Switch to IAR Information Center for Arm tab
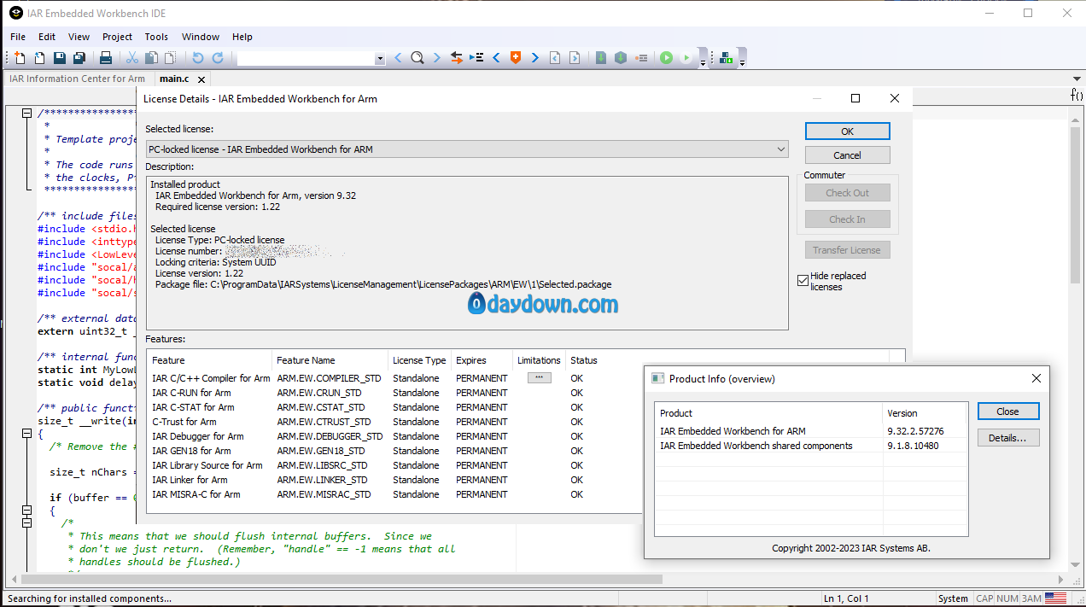 pyautogui.click(x=77, y=79)
